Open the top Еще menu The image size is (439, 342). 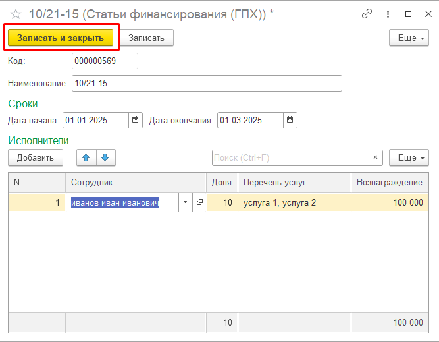(409, 38)
